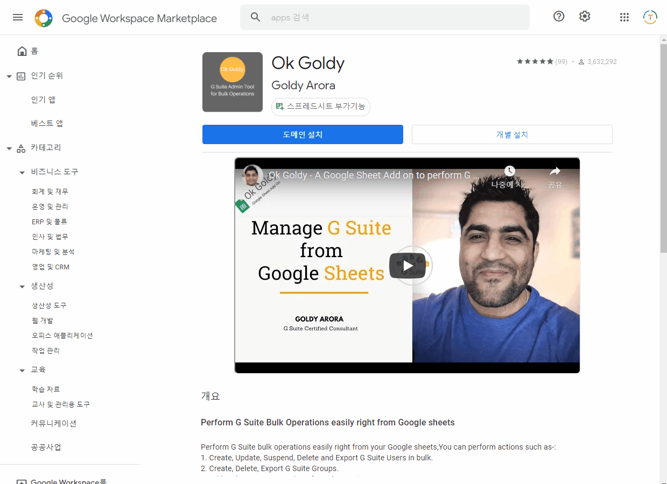
Task: Open Goldy Arora developer link
Action: tap(303, 85)
